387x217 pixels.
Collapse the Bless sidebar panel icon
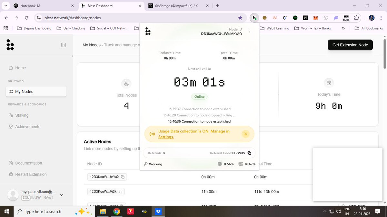tap(64, 45)
